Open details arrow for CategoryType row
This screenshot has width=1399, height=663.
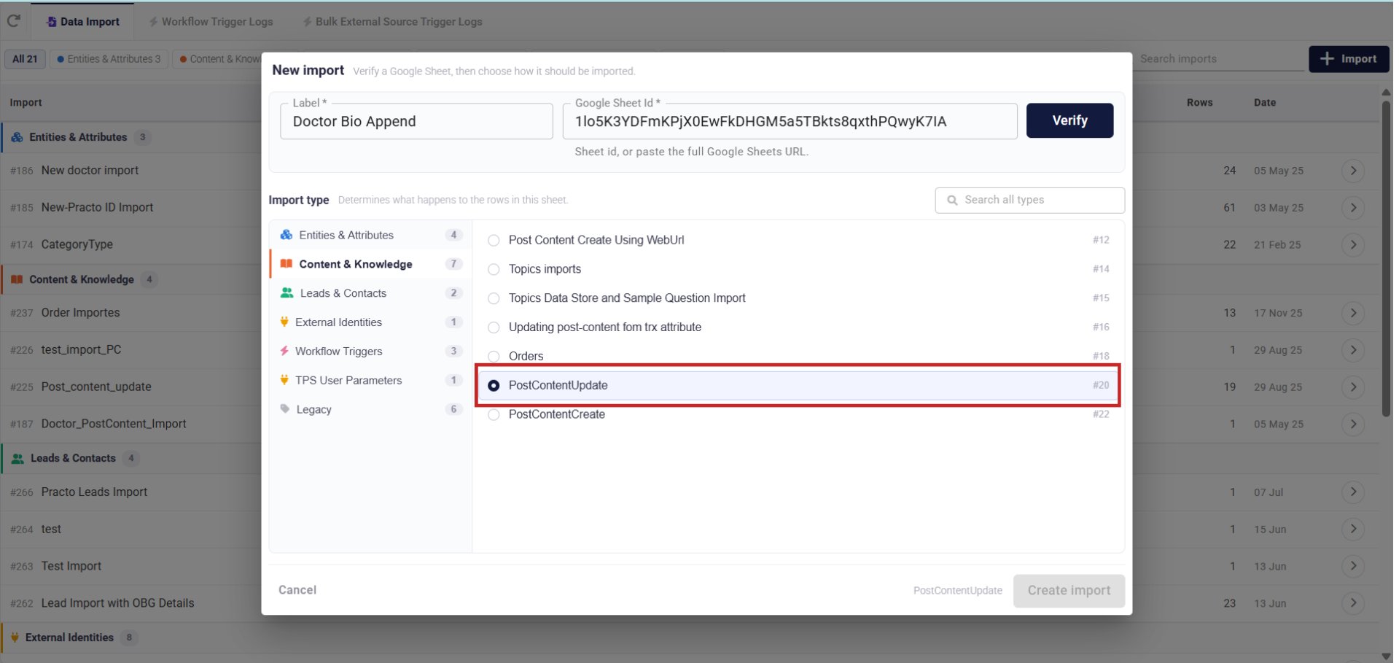coord(1353,244)
